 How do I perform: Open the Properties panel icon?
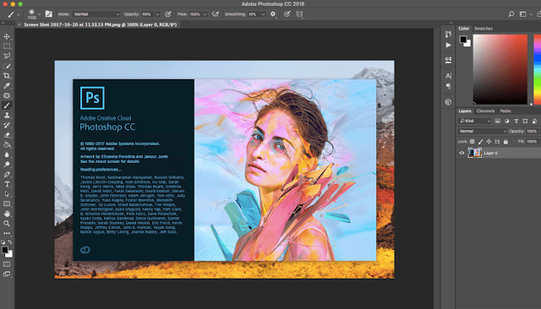pyautogui.click(x=448, y=60)
